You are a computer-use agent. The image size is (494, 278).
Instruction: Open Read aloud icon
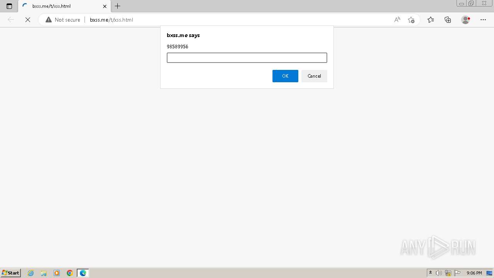[x=397, y=20]
